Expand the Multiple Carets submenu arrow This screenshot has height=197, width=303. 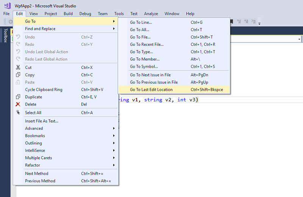[x=114, y=158]
